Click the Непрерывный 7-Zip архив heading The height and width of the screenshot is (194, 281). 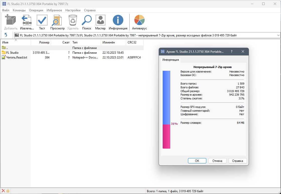pyautogui.click(x=212, y=67)
